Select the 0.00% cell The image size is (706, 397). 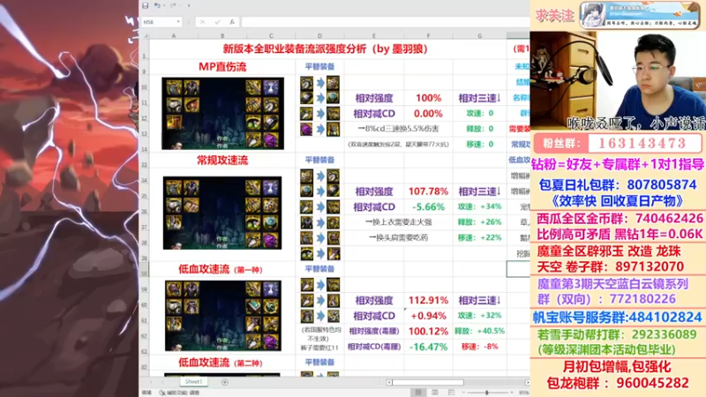tap(428, 114)
